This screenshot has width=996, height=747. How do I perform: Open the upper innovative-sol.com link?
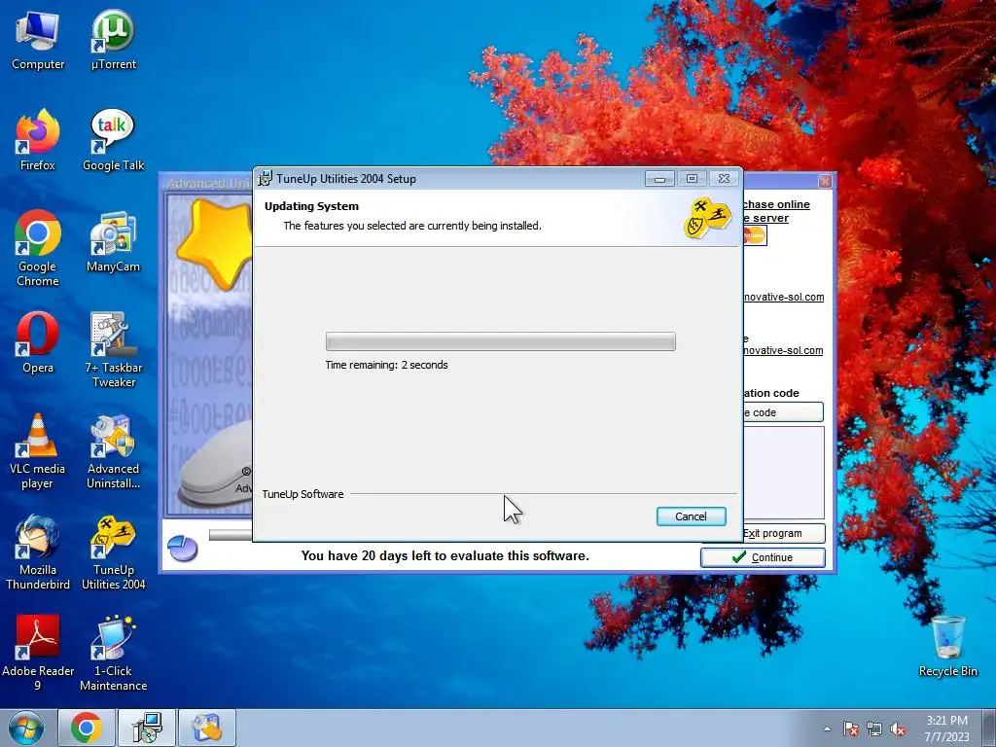coord(783,297)
